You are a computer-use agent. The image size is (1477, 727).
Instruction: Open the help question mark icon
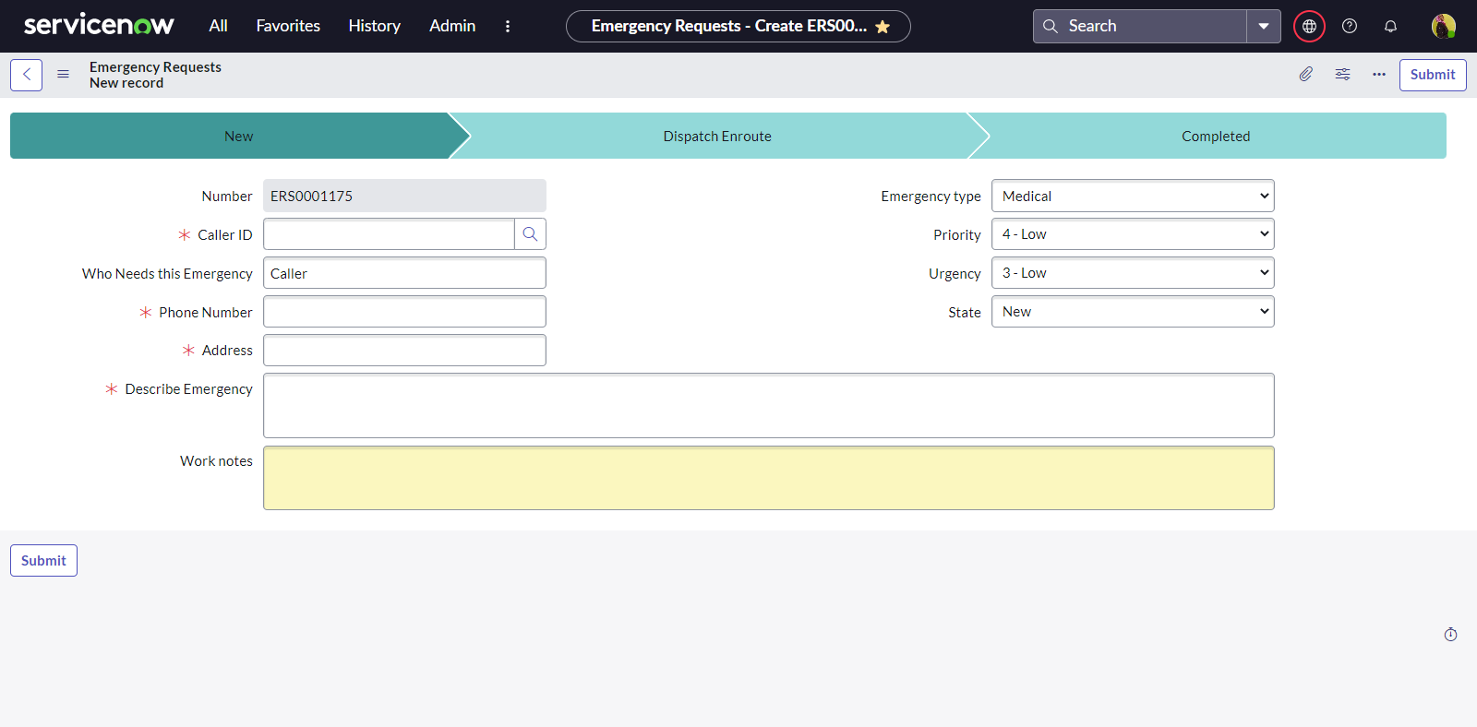tap(1350, 26)
